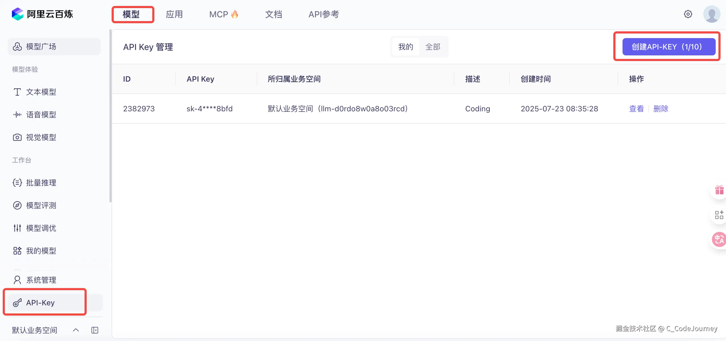Select 文本模型 in sidebar
The width and height of the screenshot is (726, 341).
click(41, 92)
